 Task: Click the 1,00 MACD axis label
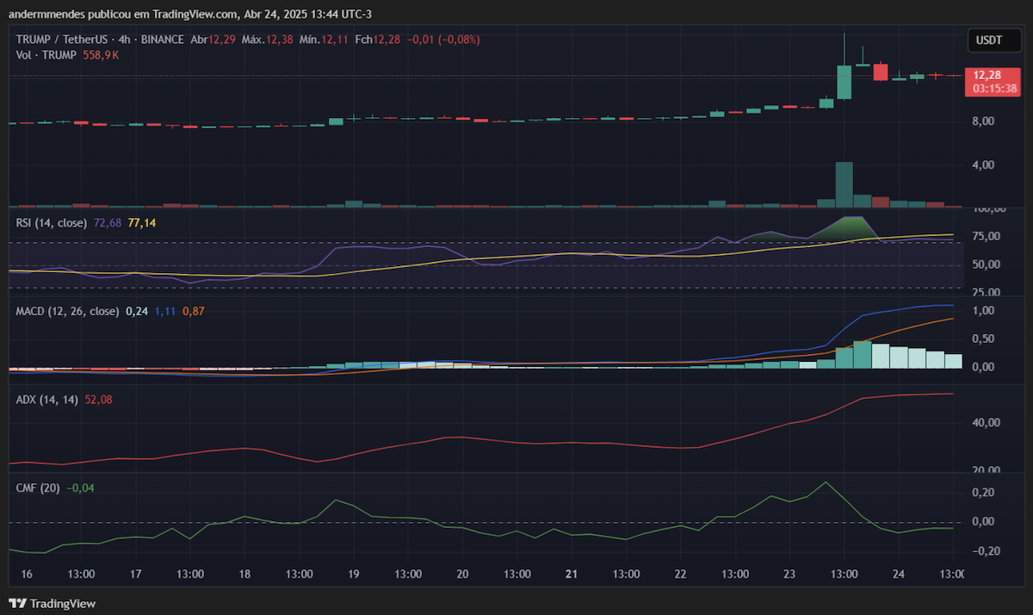(983, 311)
